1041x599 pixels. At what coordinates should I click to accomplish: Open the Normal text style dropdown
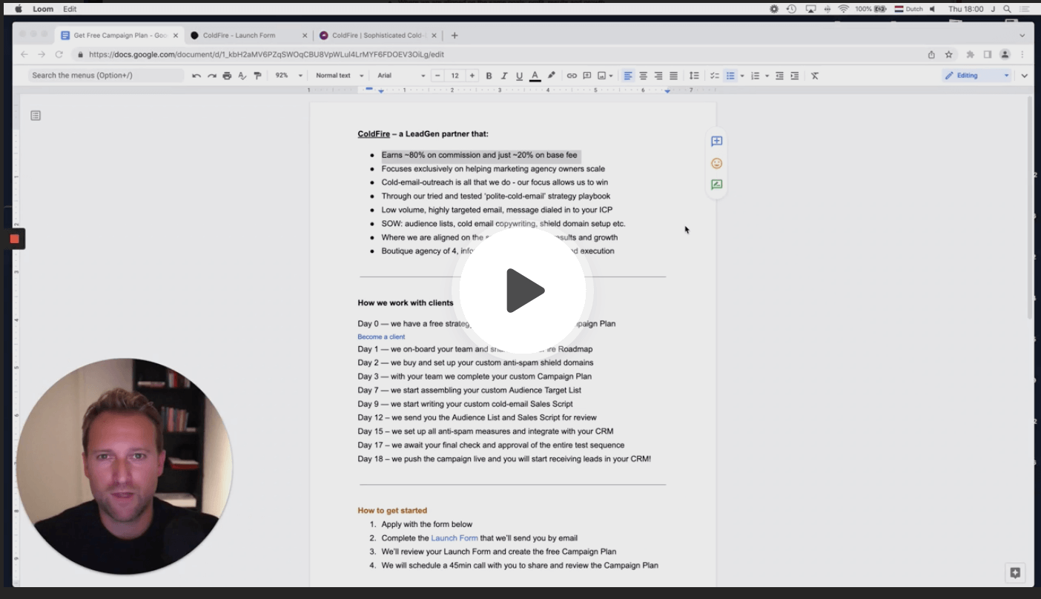[x=340, y=76]
